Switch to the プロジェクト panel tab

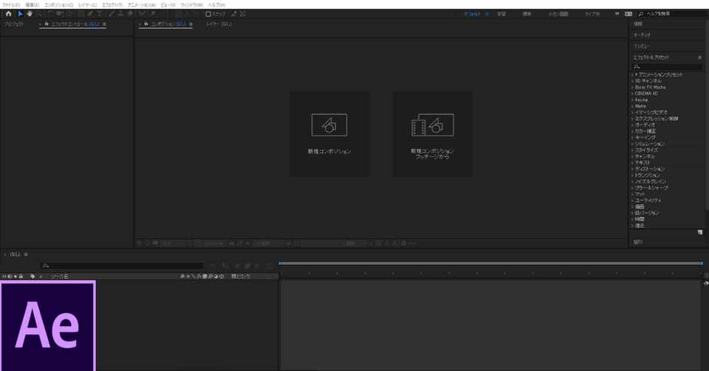14,24
